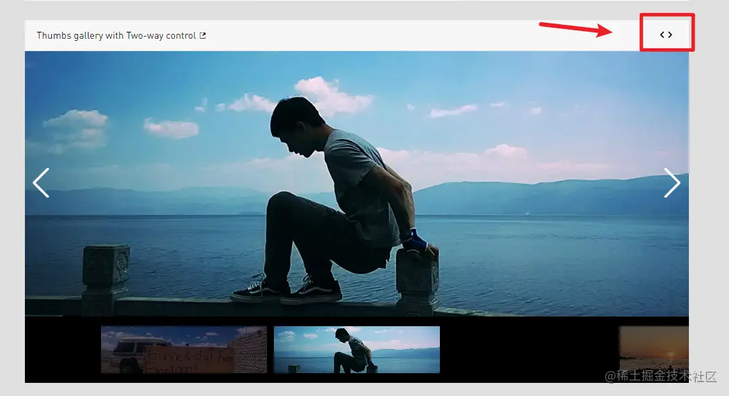
Task: Select the man sitting by lake thumbnail
Action: click(357, 350)
